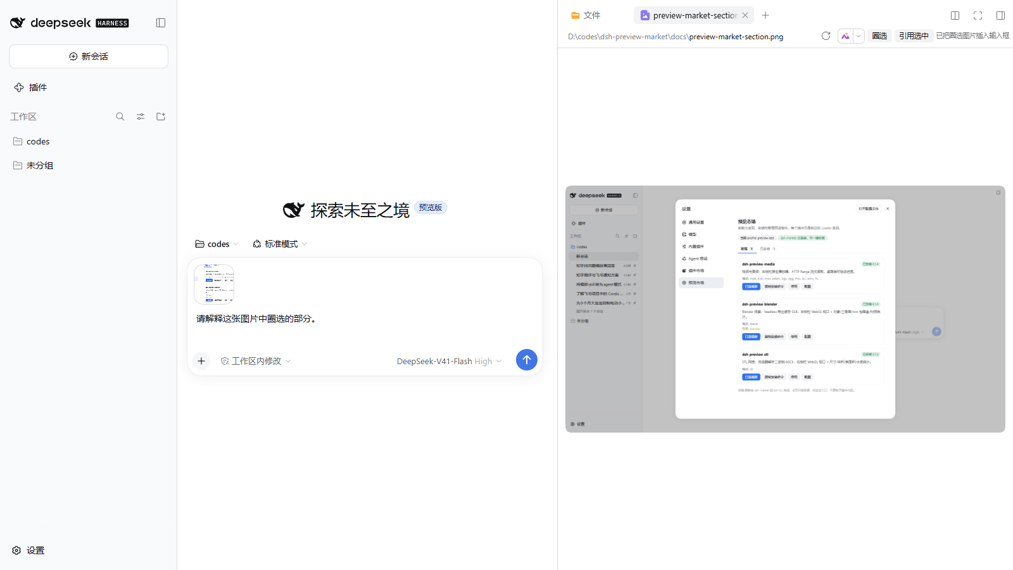Image resolution: width=1013 pixels, height=570 pixels.
Task: Search the workspace with the magnifier icon
Action: tap(120, 117)
